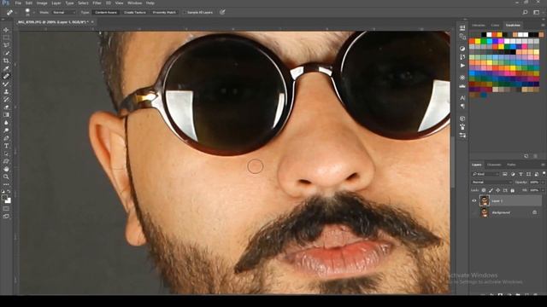Select the Gradient tool
The width and height of the screenshot is (547, 307).
[6, 114]
